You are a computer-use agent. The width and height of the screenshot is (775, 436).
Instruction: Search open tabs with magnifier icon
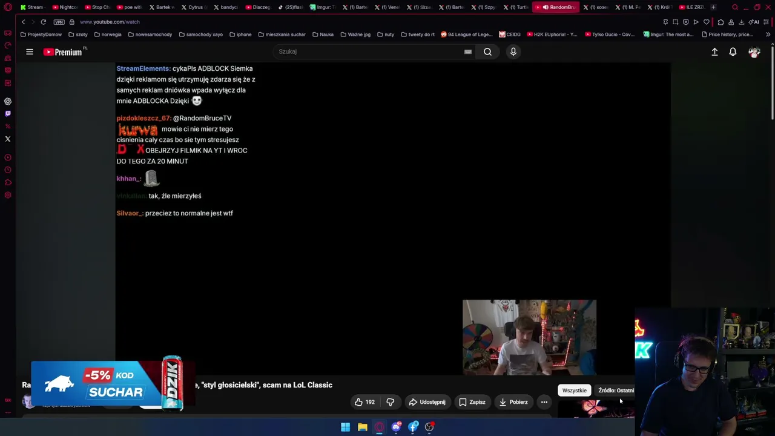[x=735, y=7]
